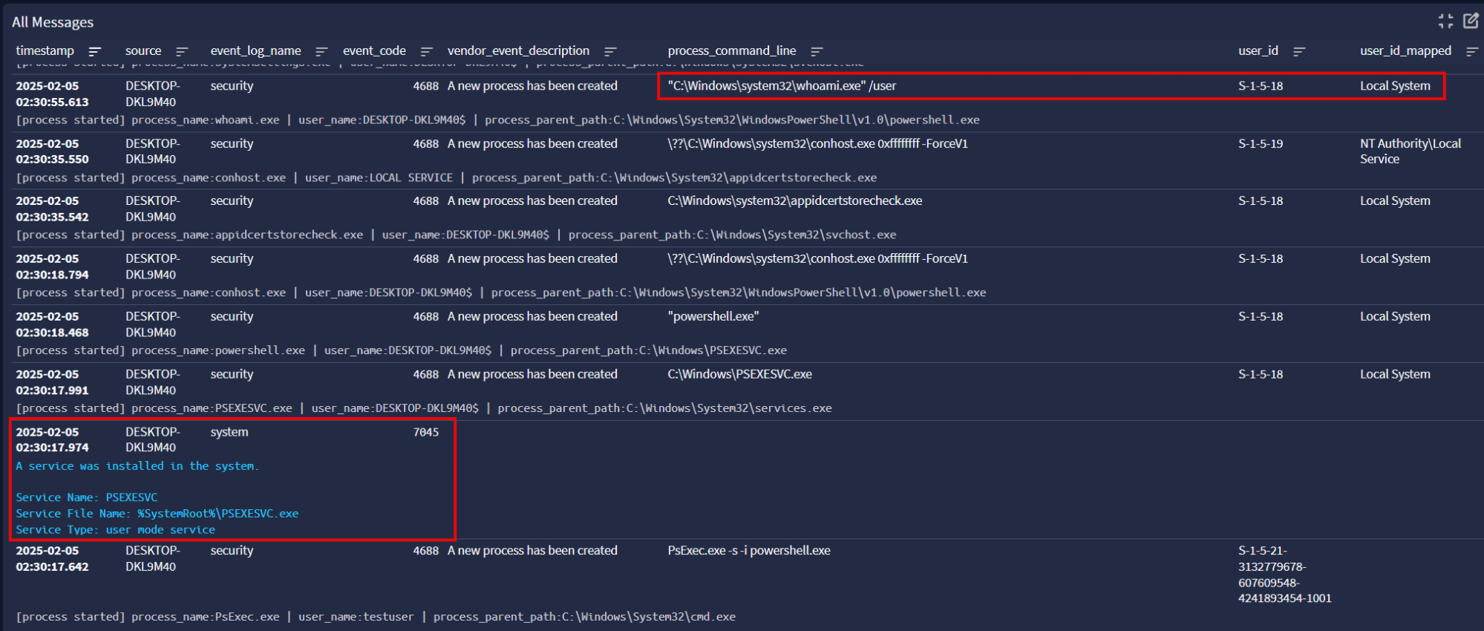Click the sort icon next to source
Image resolution: width=1484 pixels, height=631 pixels.
[x=181, y=51]
